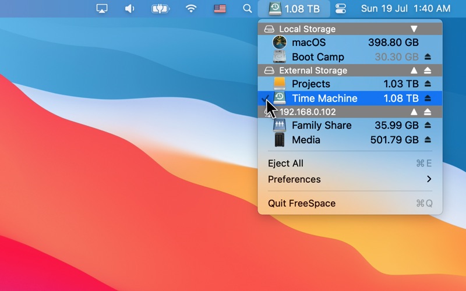The height and width of the screenshot is (291, 466).
Task: Click the Local Storage drive header icon
Action: [269, 29]
